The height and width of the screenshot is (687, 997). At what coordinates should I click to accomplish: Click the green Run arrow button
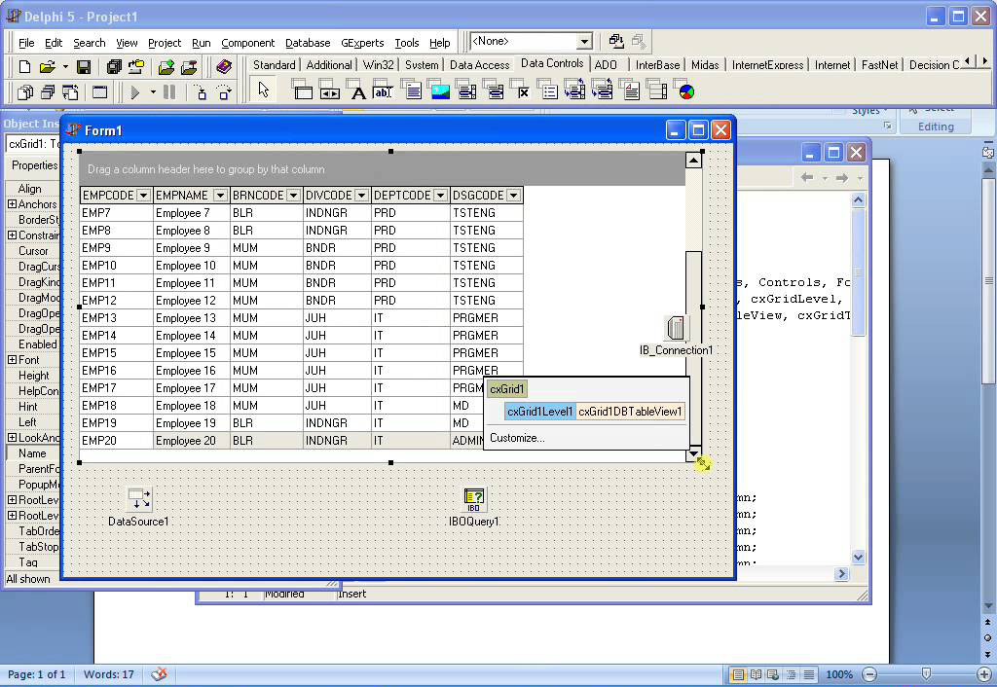(134, 92)
